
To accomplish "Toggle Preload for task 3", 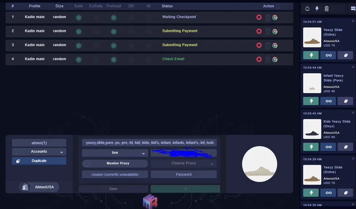I will (x=114, y=46).
